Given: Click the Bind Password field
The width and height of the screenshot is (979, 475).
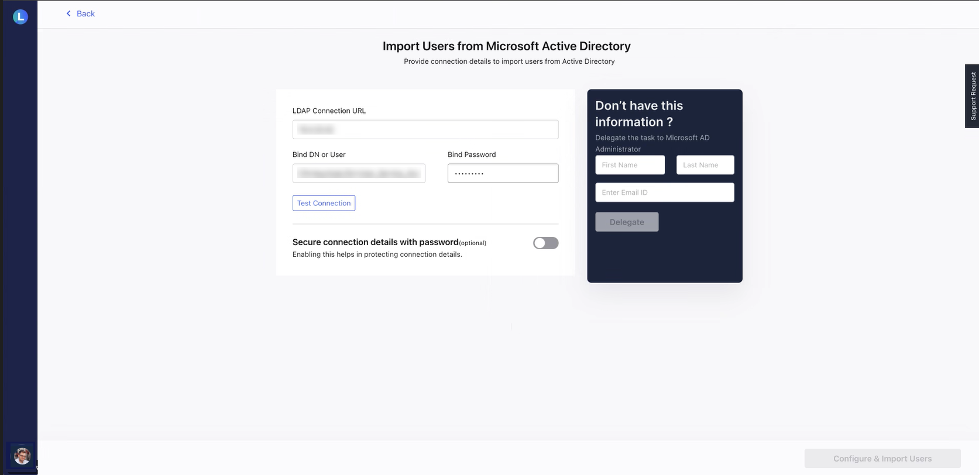Looking at the screenshot, I should [x=503, y=173].
